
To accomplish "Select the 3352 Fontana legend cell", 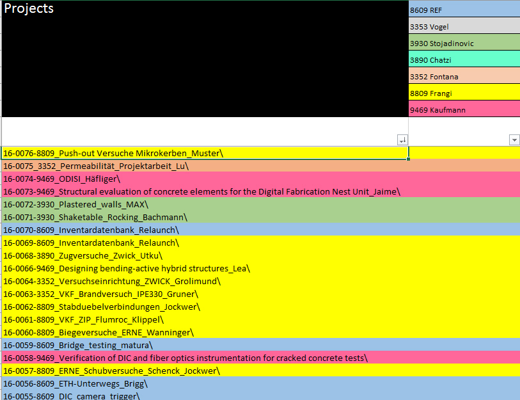I will click(464, 76).
